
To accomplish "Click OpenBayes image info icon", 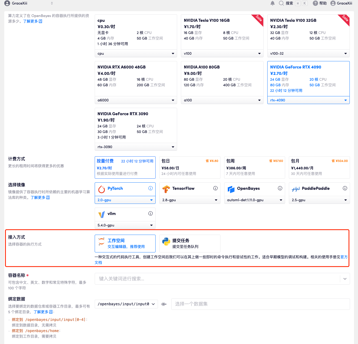I will [x=280, y=188].
